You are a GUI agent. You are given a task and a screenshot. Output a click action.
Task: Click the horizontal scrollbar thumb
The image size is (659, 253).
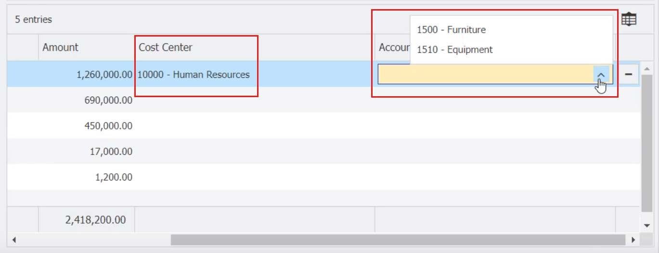coord(398,240)
